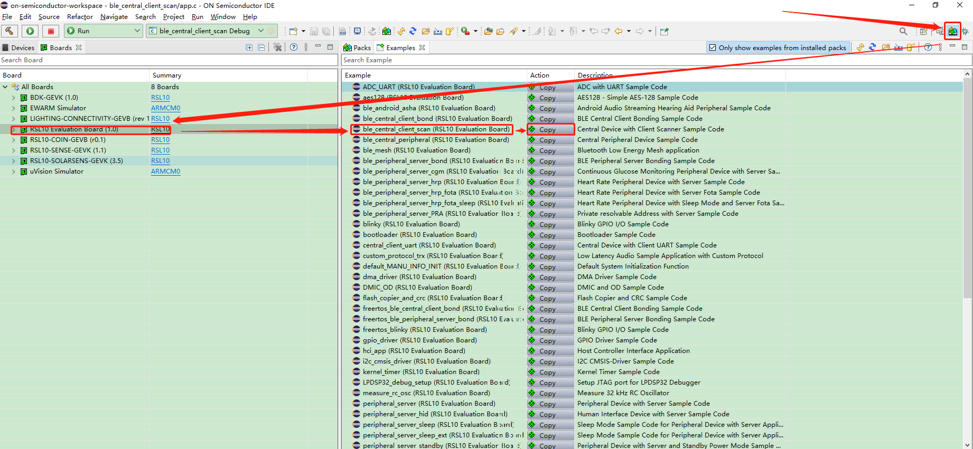Select the RSL10 Evaluation Board (1.0) item
The image size is (973, 449).
(x=74, y=129)
